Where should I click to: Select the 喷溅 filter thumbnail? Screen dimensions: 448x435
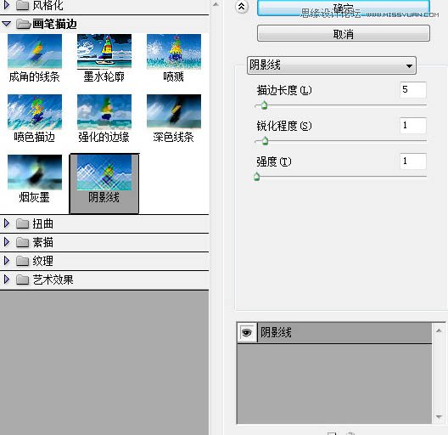pos(174,52)
